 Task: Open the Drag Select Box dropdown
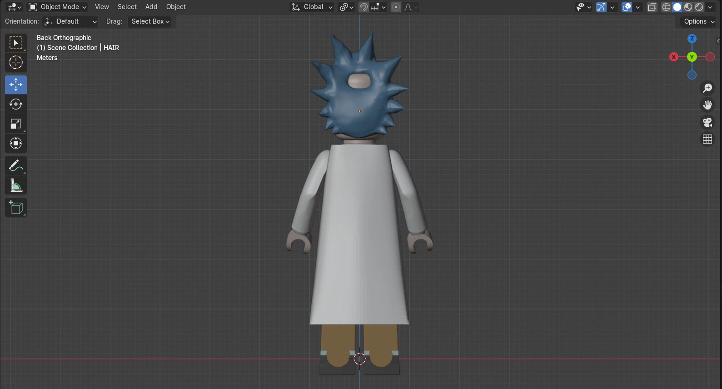click(150, 21)
